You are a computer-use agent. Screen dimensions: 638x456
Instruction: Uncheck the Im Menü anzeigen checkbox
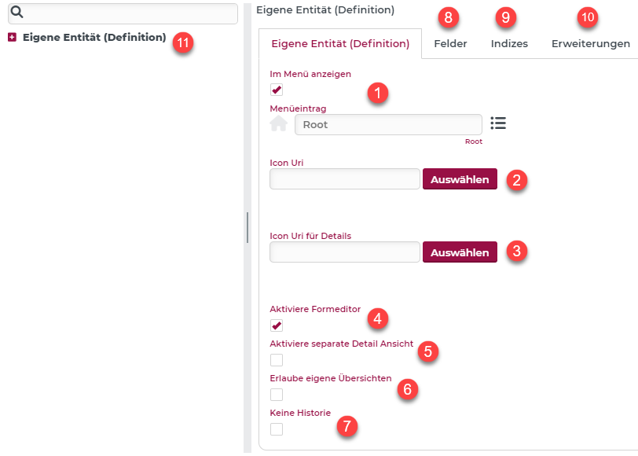point(277,90)
